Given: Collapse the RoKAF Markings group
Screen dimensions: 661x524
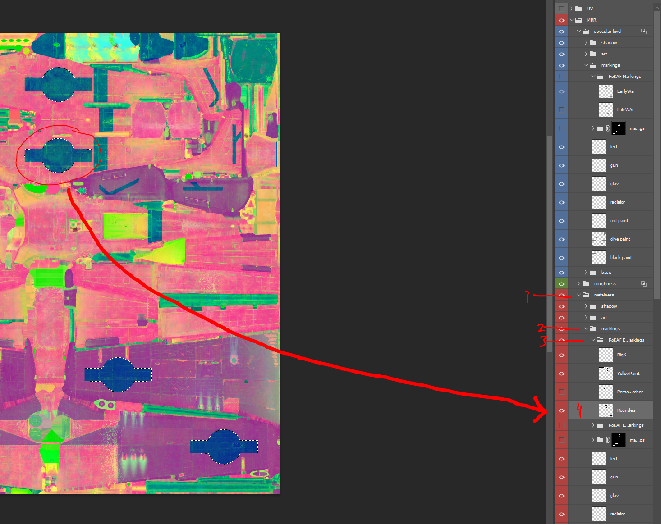Looking at the screenshot, I should pos(593,76).
